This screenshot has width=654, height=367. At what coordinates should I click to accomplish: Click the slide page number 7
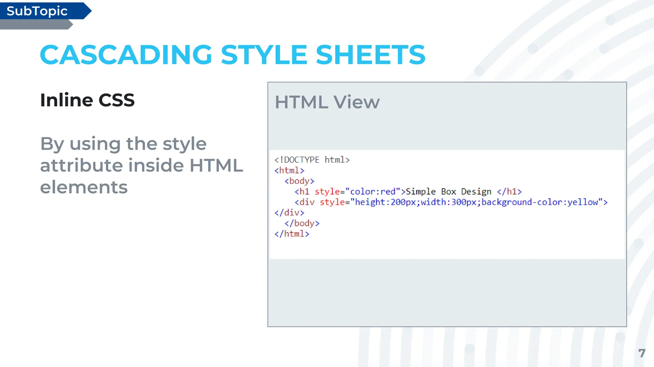pos(642,353)
